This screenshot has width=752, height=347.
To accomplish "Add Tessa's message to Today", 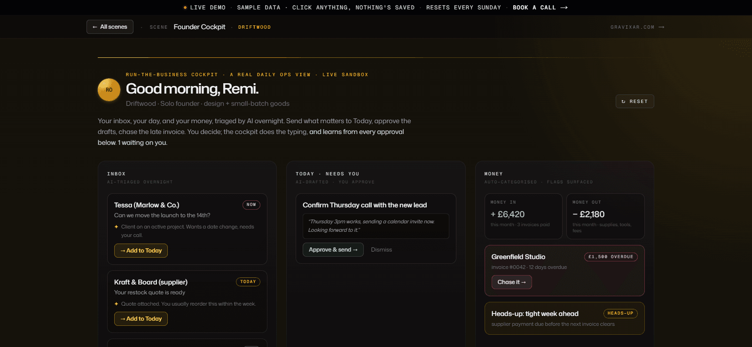I will pyautogui.click(x=141, y=251).
